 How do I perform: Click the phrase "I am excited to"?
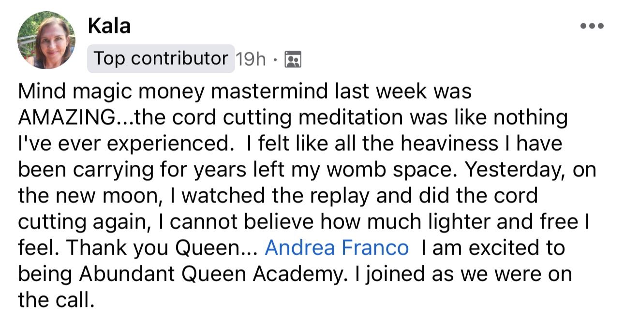pyautogui.click(x=493, y=248)
